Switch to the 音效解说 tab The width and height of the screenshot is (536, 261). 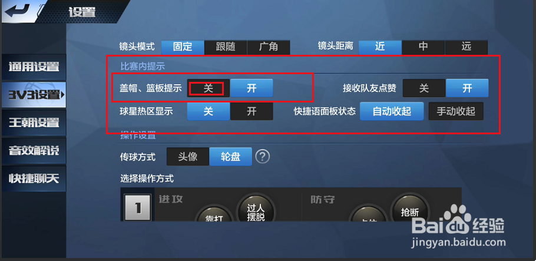tap(33, 150)
